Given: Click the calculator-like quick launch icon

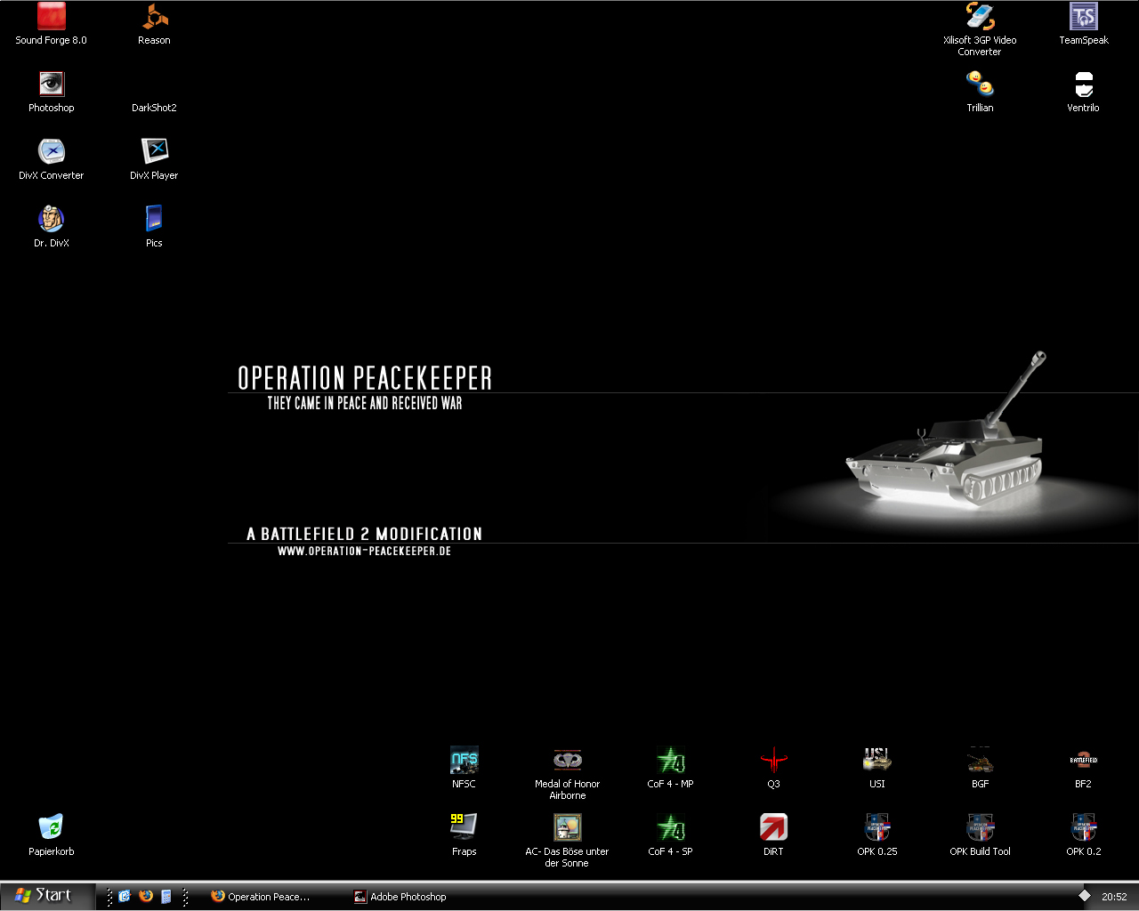Looking at the screenshot, I should click(x=166, y=896).
